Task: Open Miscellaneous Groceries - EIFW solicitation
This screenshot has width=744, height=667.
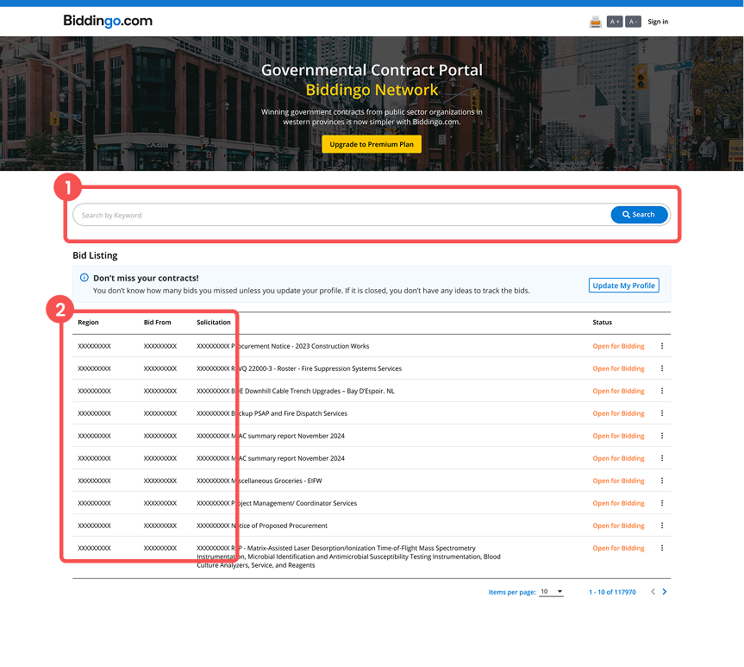Action: pyautogui.click(x=259, y=481)
